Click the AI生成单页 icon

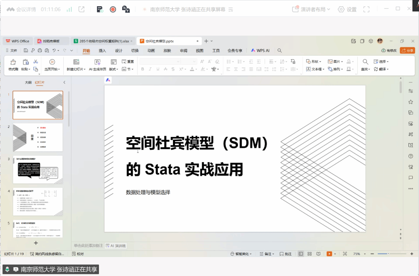97,62
